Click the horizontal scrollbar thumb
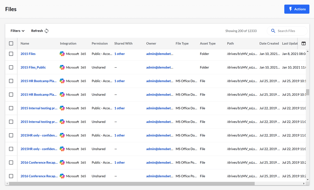 [x=132, y=183]
